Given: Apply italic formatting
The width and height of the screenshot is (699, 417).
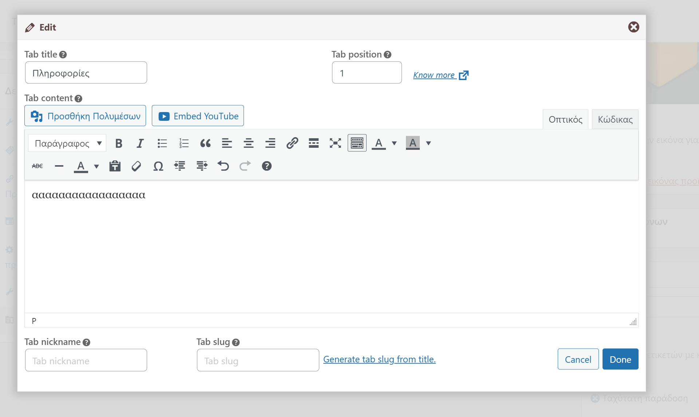Looking at the screenshot, I should (x=140, y=143).
